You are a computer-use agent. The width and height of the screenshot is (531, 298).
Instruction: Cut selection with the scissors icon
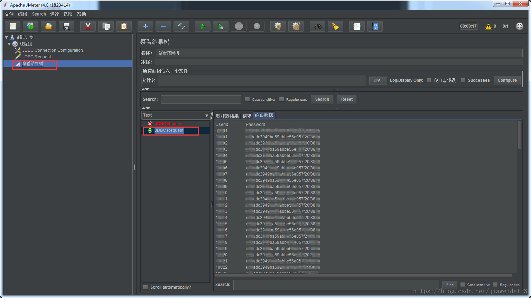(88, 26)
